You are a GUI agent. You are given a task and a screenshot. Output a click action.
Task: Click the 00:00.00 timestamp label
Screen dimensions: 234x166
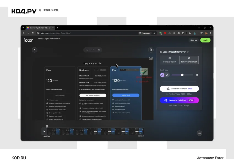pyautogui.click(x=47, y=136)
